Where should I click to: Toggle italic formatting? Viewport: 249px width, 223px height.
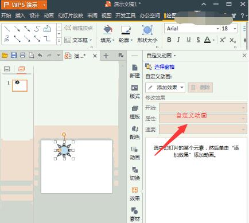[178, 40]
